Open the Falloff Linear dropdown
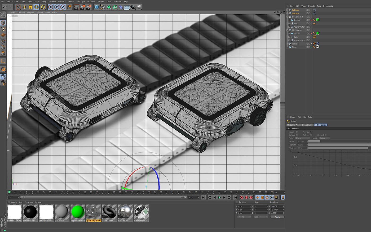 tap(302, 138)
